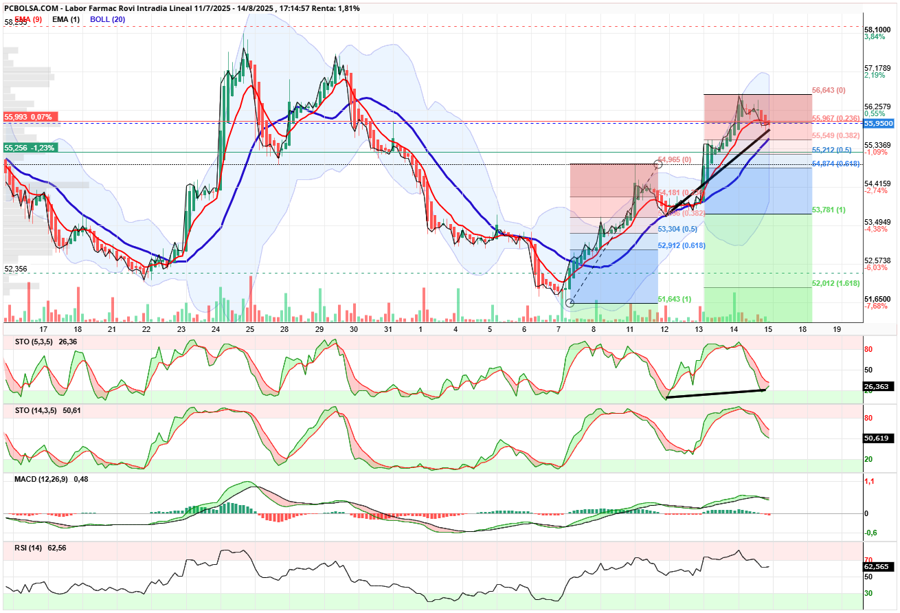
Task: Select the BOLL (20) legend label
Action: point(107,19)
